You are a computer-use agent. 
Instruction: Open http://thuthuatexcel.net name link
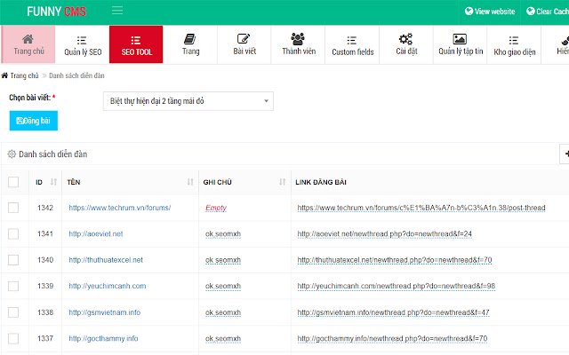click(x=106, y=260)
